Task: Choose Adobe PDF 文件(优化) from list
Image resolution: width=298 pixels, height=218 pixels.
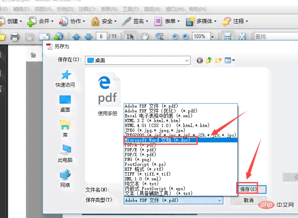Action: pos(181,111)
